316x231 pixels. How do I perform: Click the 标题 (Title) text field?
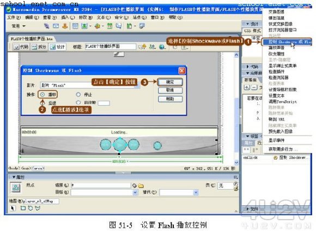111,46
